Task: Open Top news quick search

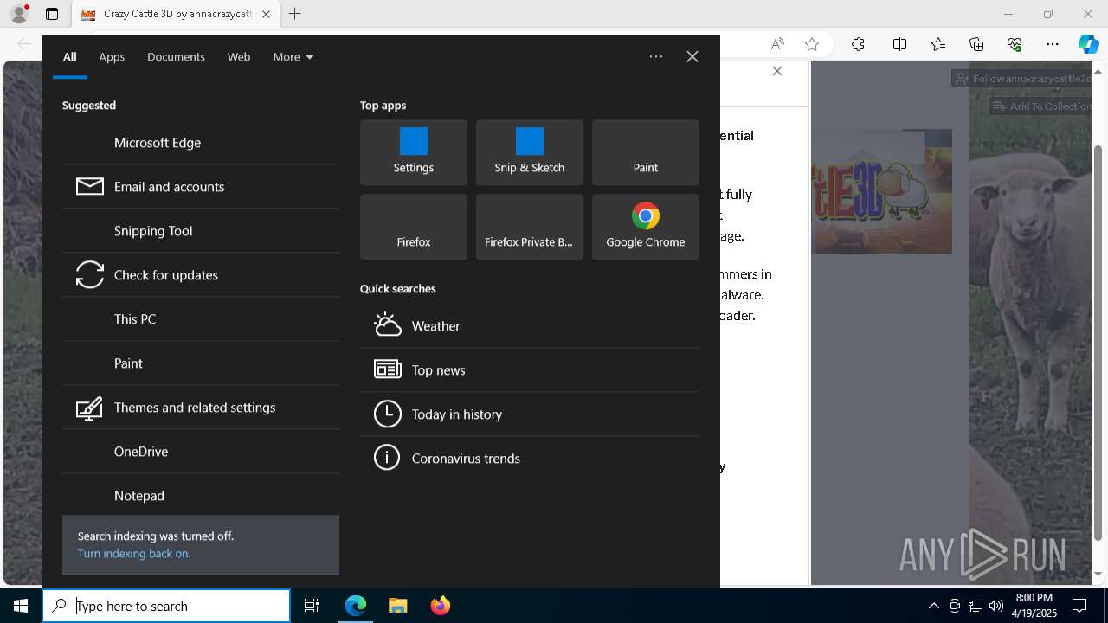Action: click(x=529, y=369)
